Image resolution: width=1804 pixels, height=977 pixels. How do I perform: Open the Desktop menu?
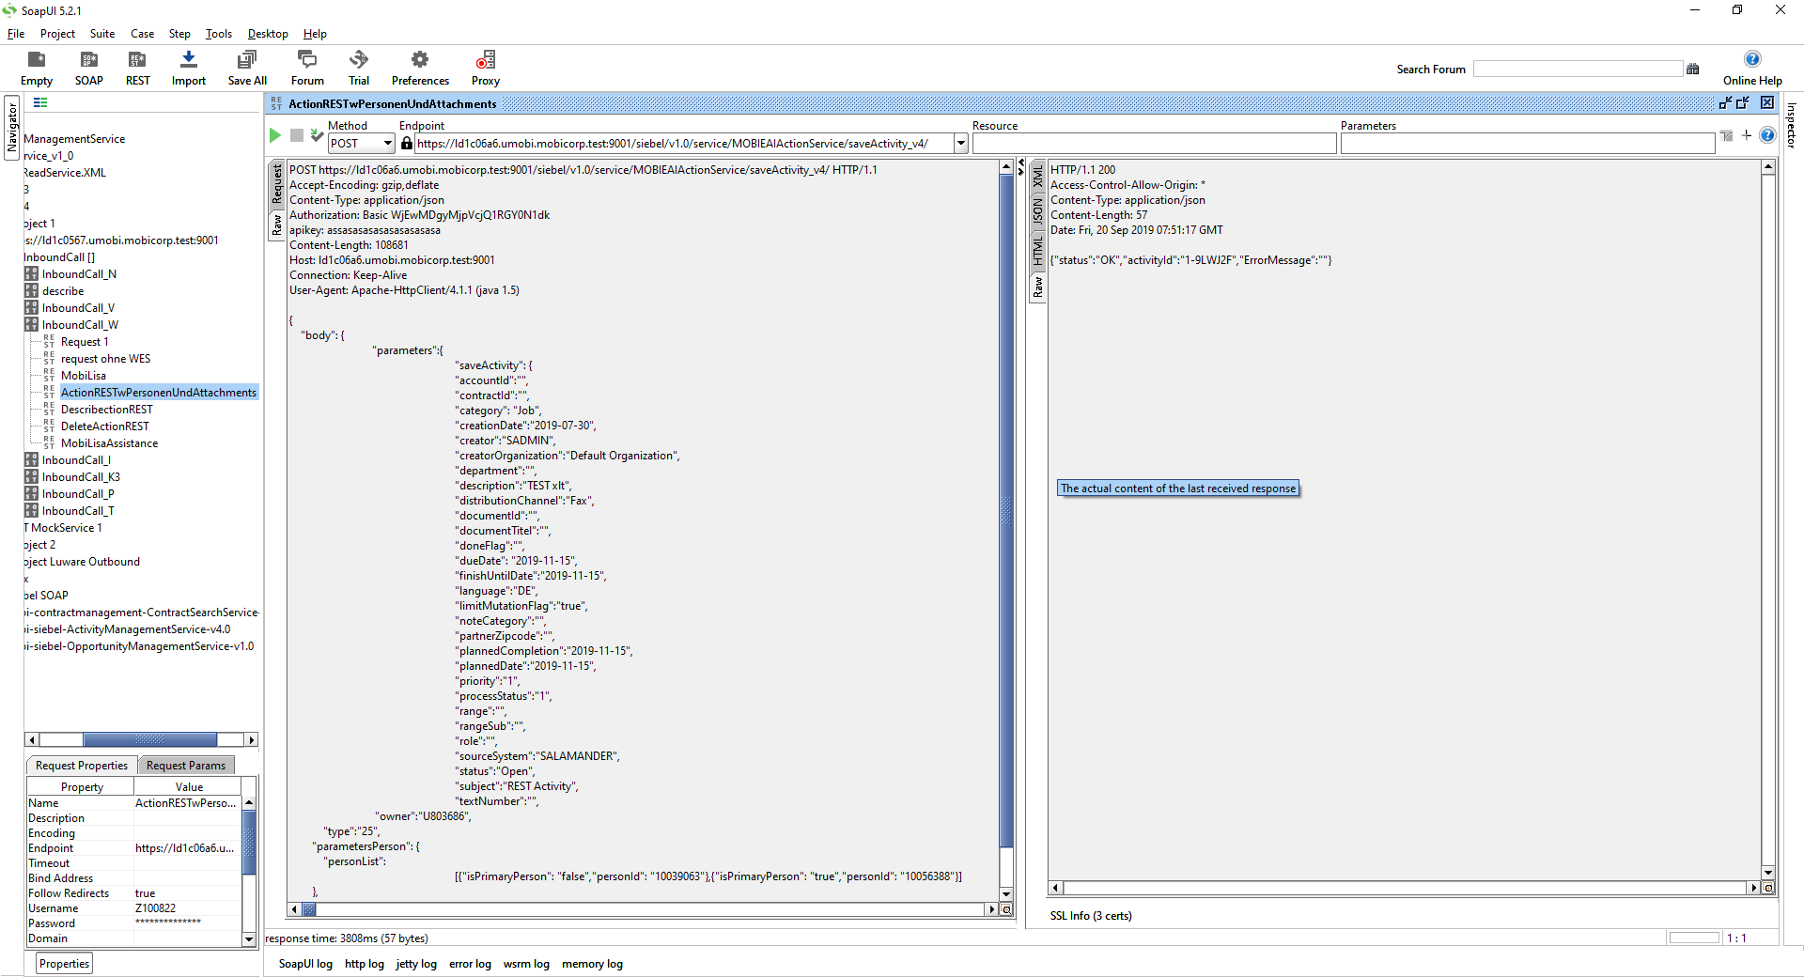(x=268, y=34)
